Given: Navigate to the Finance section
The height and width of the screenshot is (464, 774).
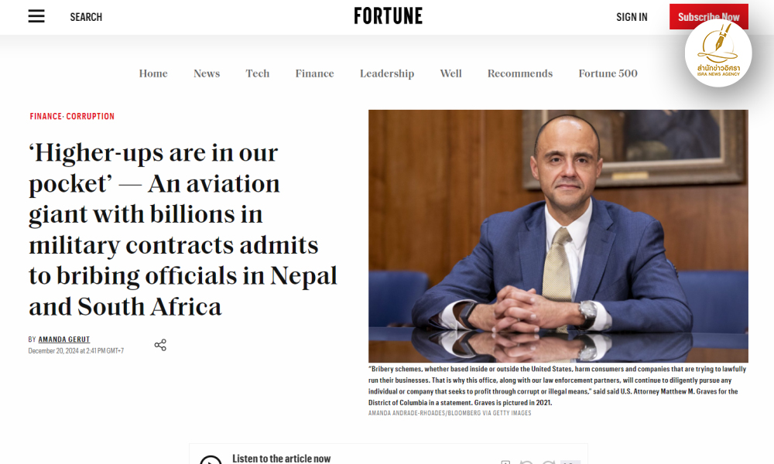Looking at the screenshot, I should [314, 73].
